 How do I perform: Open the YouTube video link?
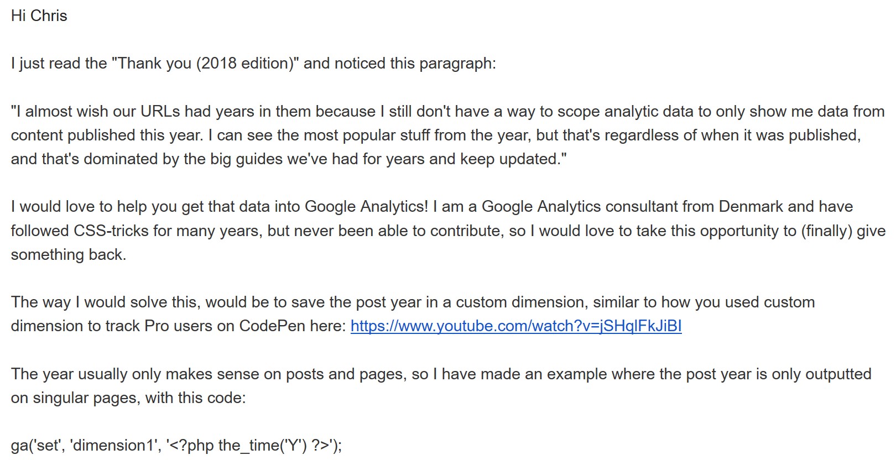point(515,326)
